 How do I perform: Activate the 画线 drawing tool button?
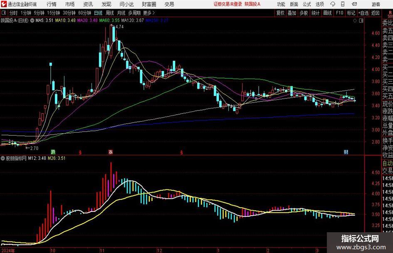[328, 13]
